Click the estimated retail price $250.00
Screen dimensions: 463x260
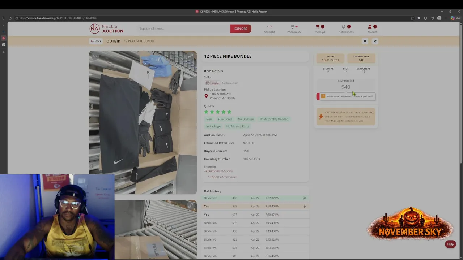[x=249, y=143]
